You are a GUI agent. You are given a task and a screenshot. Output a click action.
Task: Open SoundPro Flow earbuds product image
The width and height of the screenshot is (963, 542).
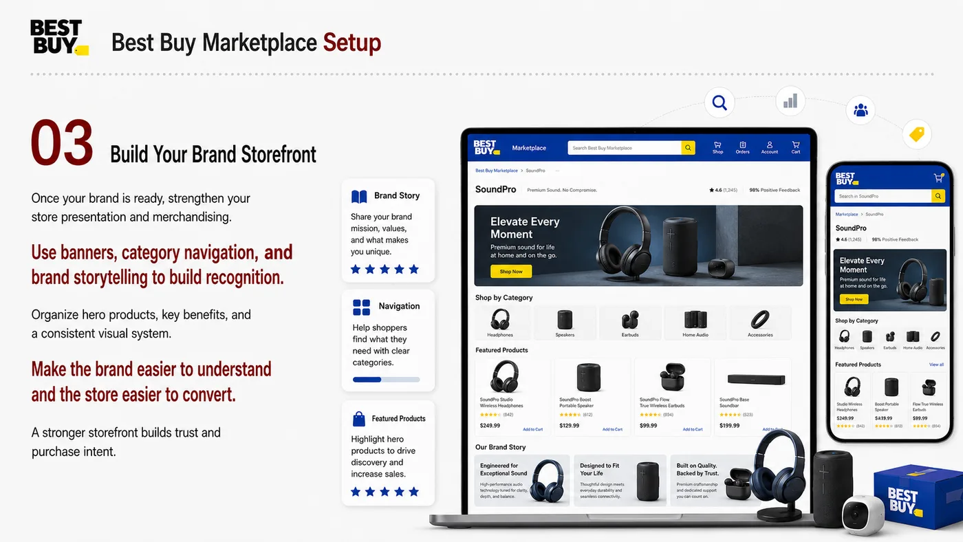tap(671, 378)
